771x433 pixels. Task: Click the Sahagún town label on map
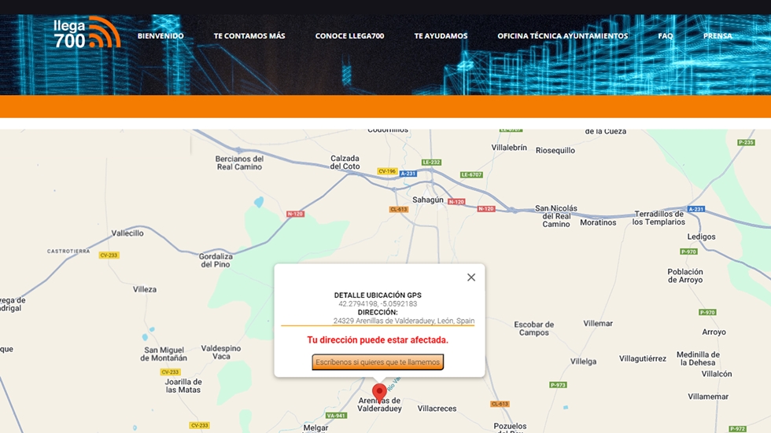(x=428, y=200)
